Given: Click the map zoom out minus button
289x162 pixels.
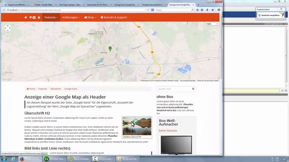Looking at the screenshot, I should [8, 39].
